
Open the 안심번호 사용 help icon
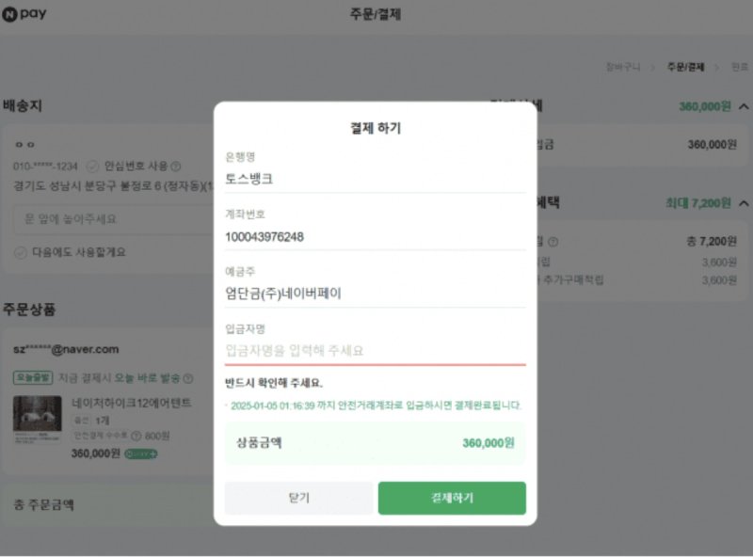[176, 167]
